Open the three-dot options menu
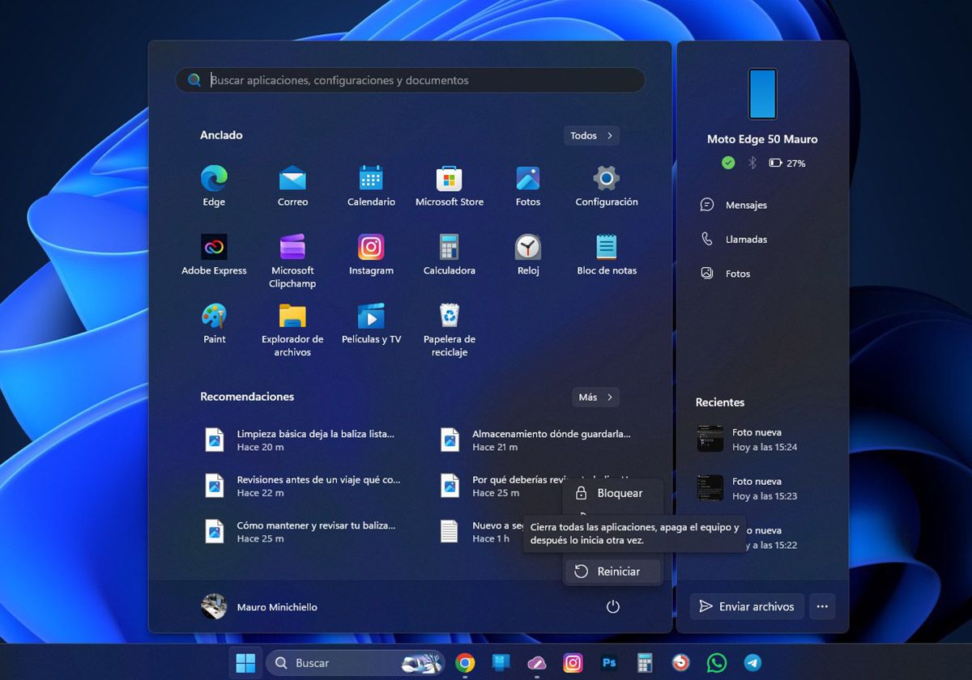Screen dimensions: 972x680 [x=823, y=606]
